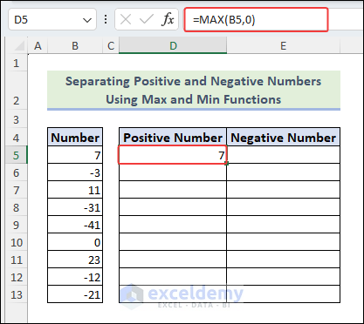The width and height of the screenshot is (364, 324).
Task: Select empty cell E8 in row 8
Action: pyautogui.click(x=284, y=207)
